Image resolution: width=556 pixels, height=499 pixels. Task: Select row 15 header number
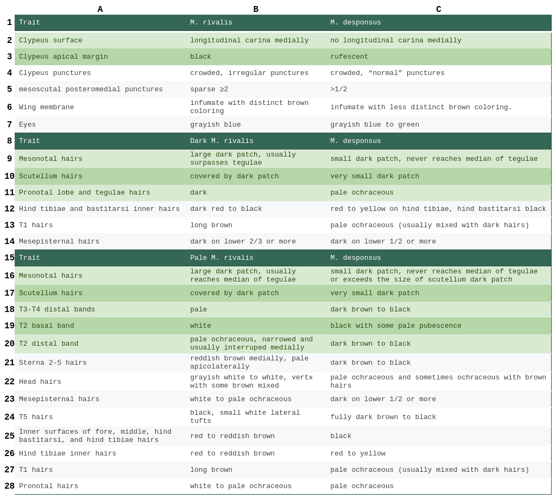pos(9,258)
